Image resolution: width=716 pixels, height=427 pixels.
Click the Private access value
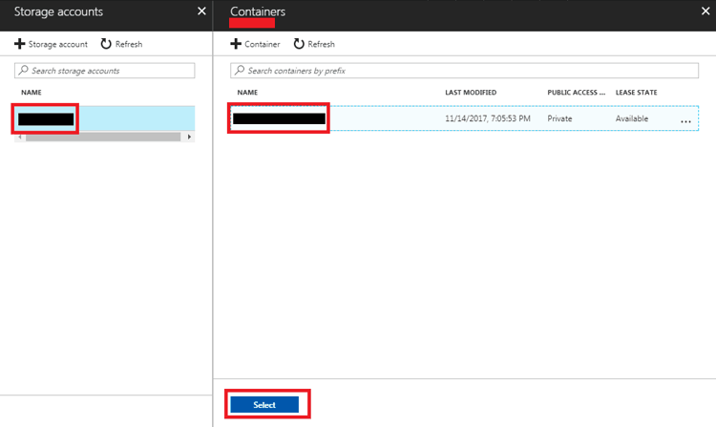[559, 118]
